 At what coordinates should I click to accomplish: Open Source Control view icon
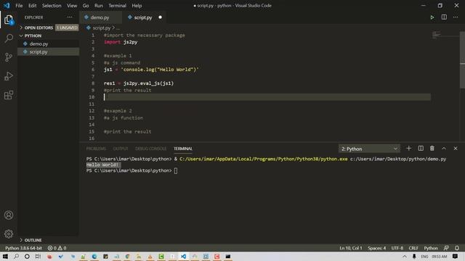coord(9,57)
